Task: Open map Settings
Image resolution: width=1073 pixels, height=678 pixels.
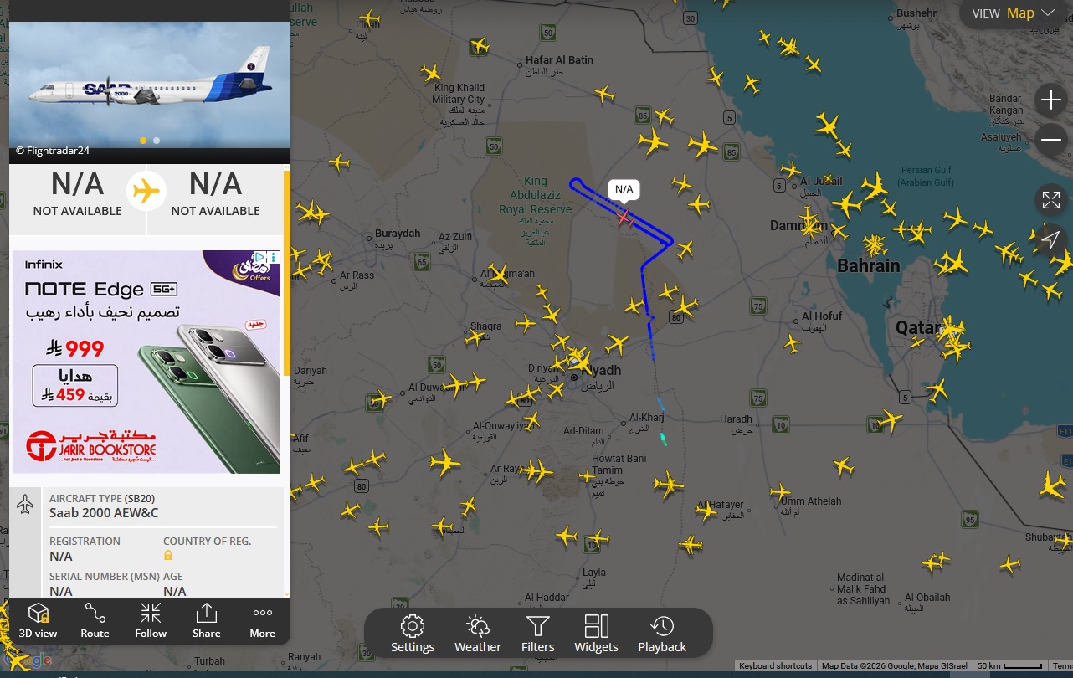Action: tap(413, 634)
